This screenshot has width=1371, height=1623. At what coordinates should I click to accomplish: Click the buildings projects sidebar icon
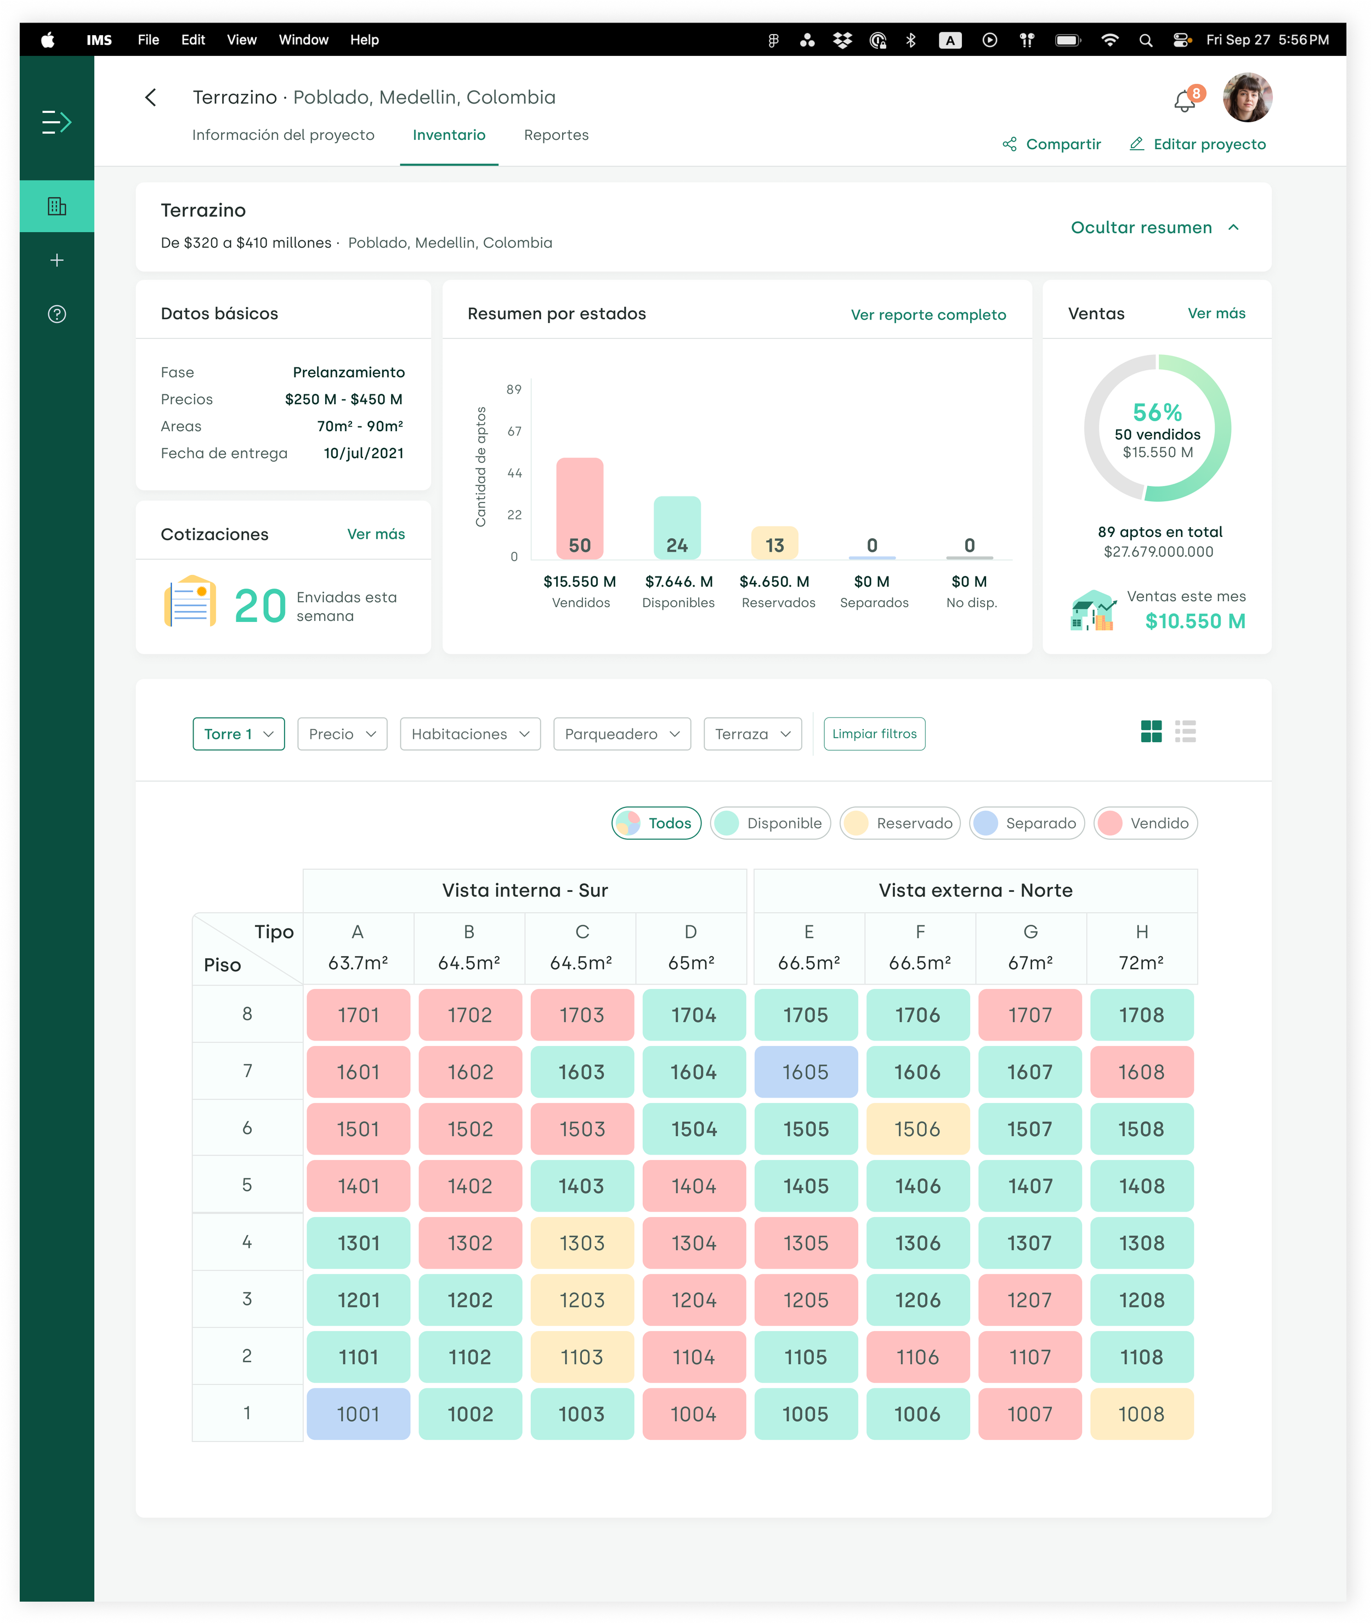56,206
